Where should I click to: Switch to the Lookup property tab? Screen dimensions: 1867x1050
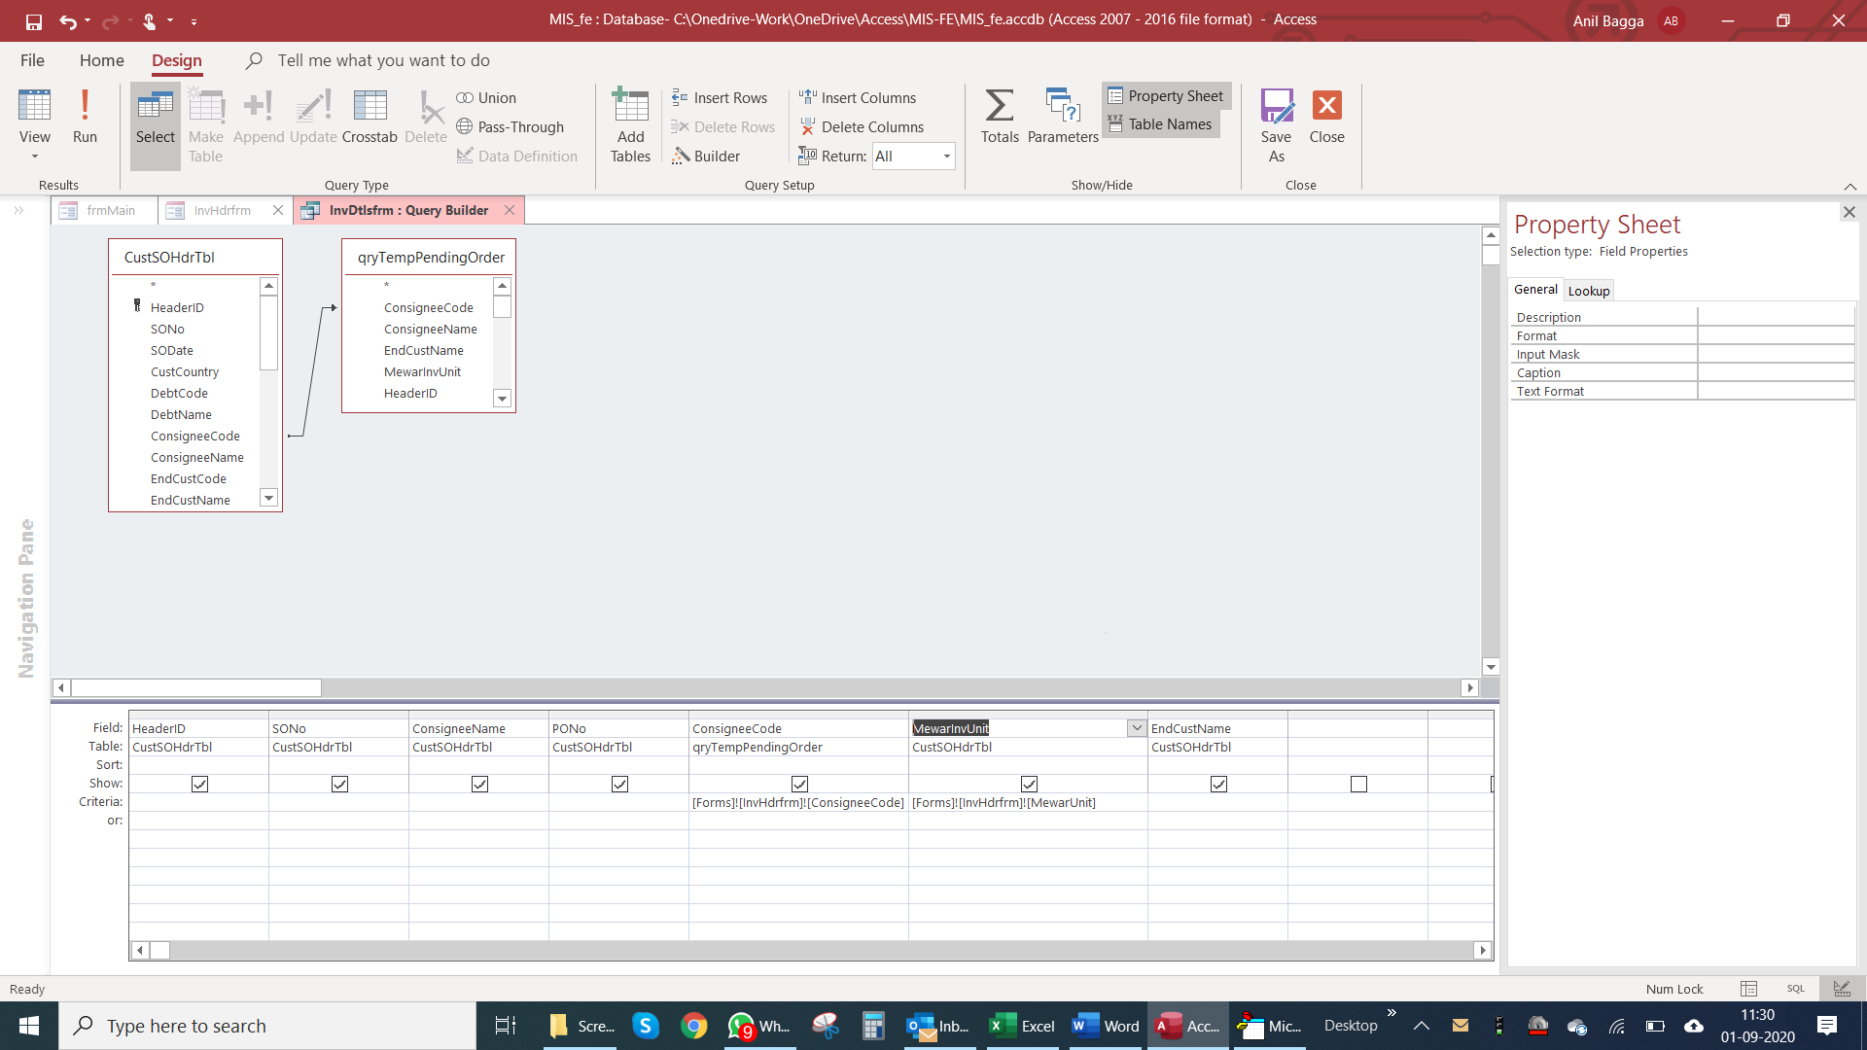point(1588,291)
